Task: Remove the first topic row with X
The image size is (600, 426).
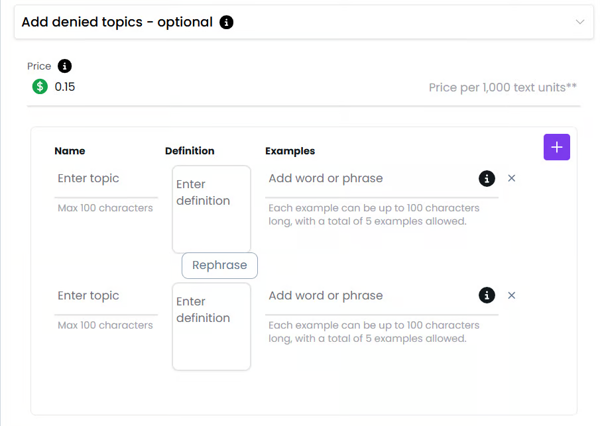Action: [511, 178]
